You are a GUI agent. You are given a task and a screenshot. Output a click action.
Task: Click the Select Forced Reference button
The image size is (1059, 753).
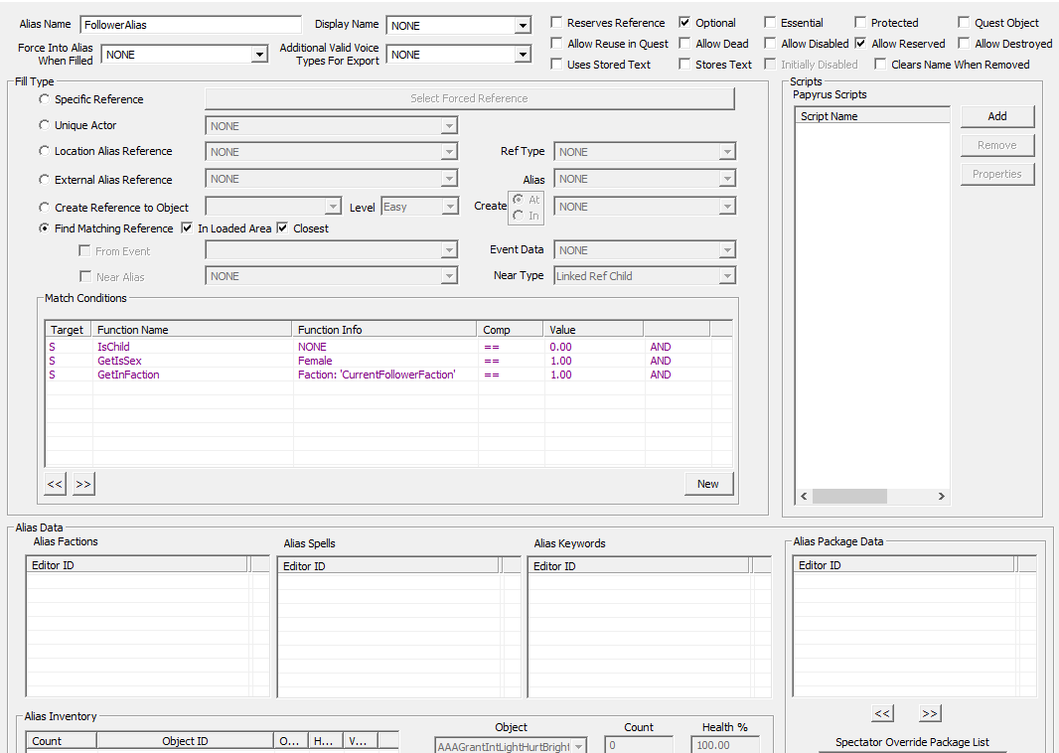click(x=469, y=98)
